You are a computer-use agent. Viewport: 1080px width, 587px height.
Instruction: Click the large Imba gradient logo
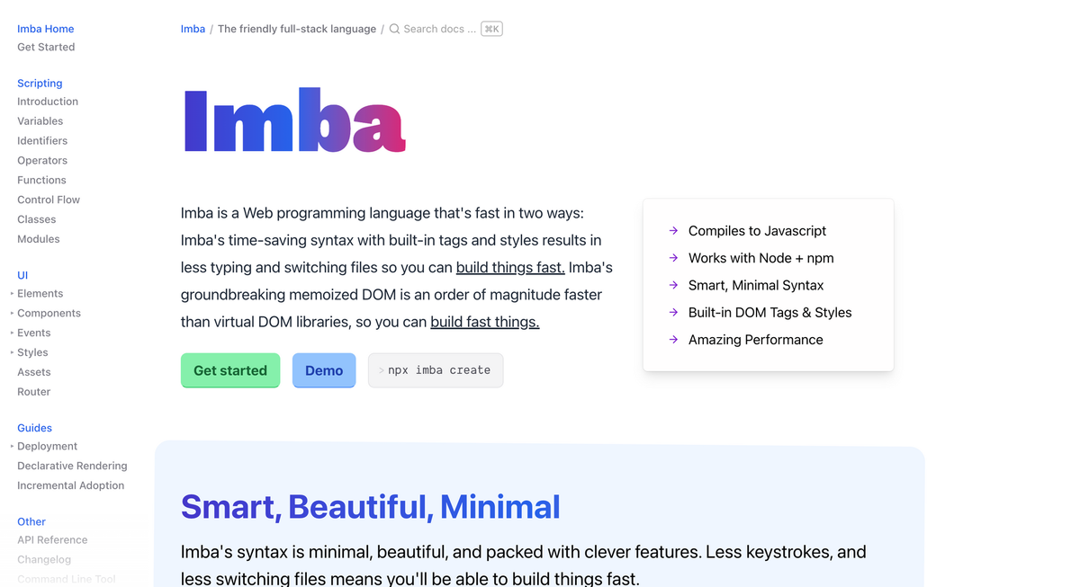click(x=293, y=121)
